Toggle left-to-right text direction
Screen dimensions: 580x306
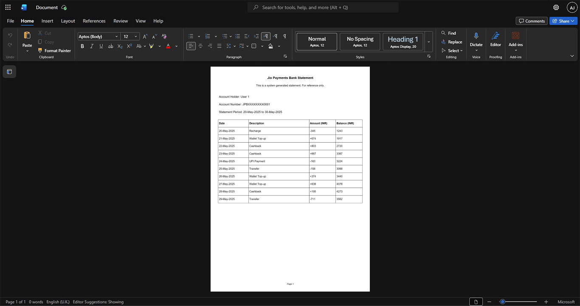click(x=266, y=36)
